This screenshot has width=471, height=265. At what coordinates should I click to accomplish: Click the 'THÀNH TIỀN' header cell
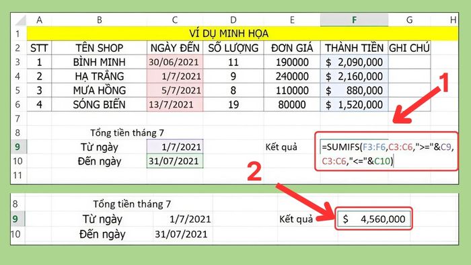(x=354, y=48)
